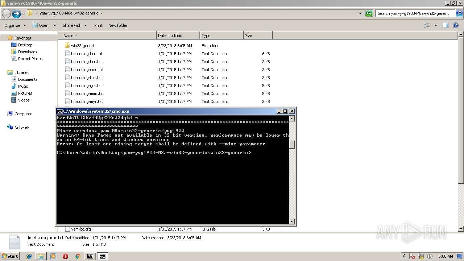Viewport: 464px width, 261px height.
Task: Click the folder icon in the address bar
Action: [30, 13]
